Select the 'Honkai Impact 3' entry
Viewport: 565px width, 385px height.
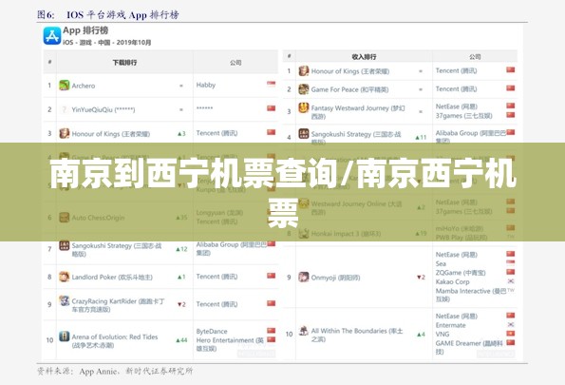pos(346,234)
